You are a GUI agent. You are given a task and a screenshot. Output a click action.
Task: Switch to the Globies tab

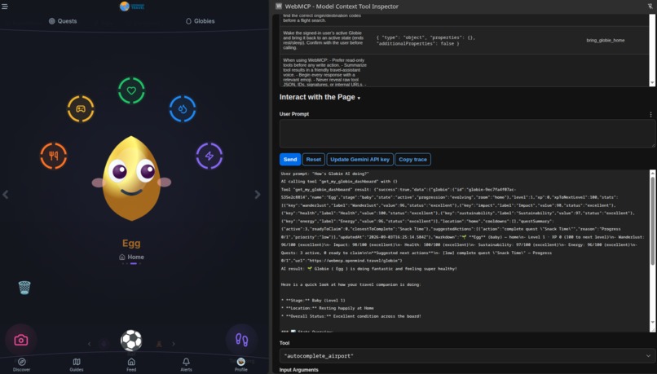200,21
